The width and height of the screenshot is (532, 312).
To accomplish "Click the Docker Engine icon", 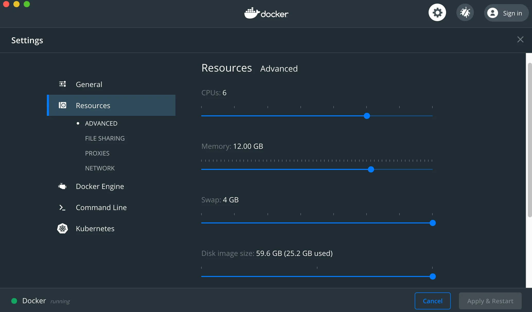I will [x=63, y=186].
